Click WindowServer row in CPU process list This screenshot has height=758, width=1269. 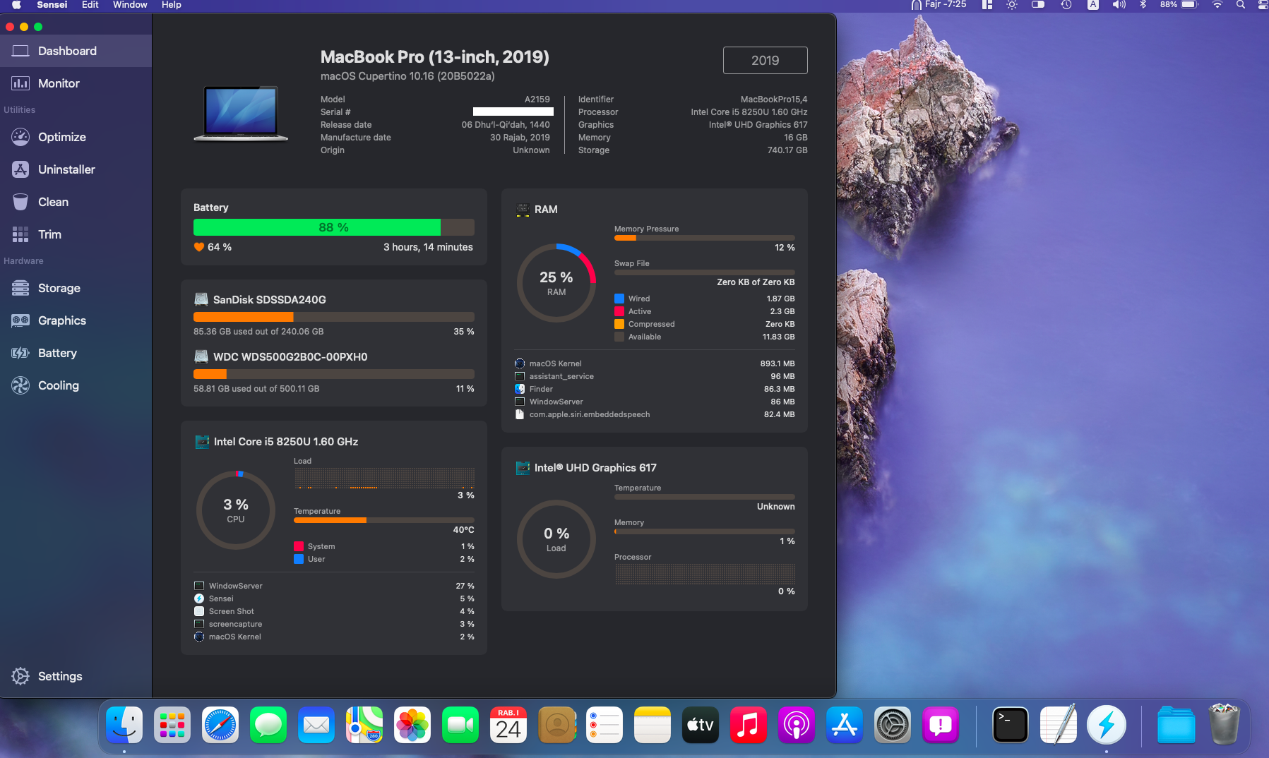333,586
